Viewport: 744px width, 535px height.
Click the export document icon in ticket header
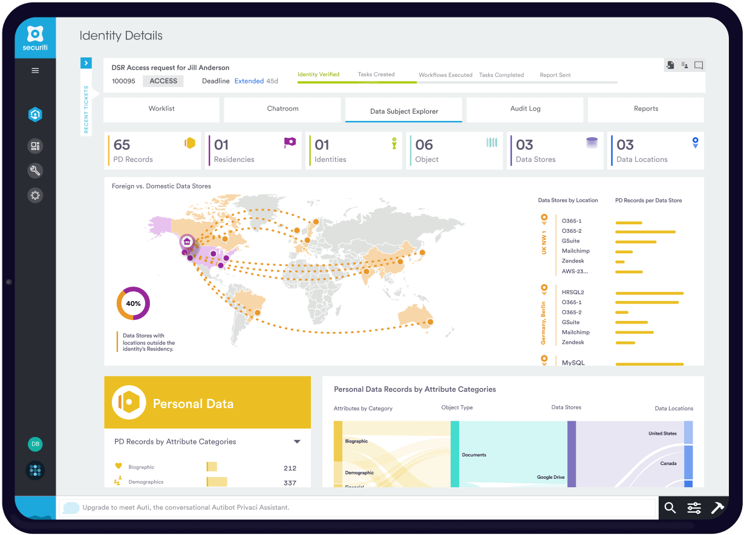point(670,65)
